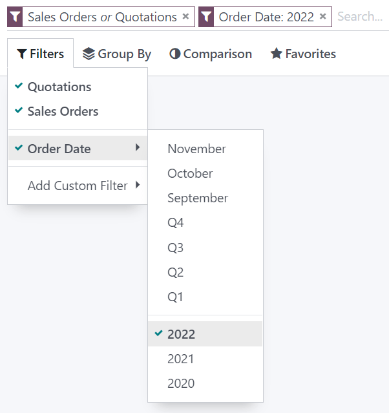Open the Favorites menu
This screenshot has width=389, height=413.
(303, 54)
